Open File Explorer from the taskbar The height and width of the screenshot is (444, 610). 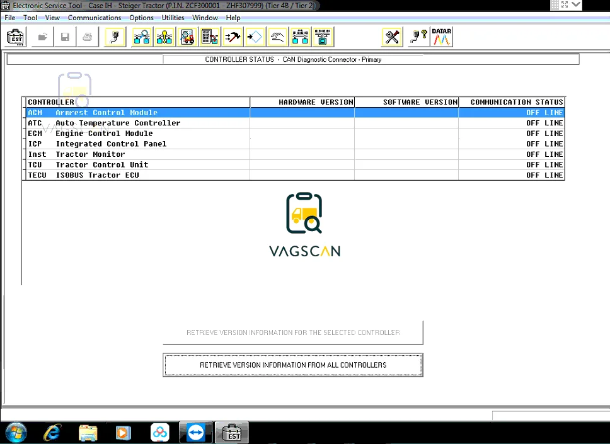pos(88,433)
